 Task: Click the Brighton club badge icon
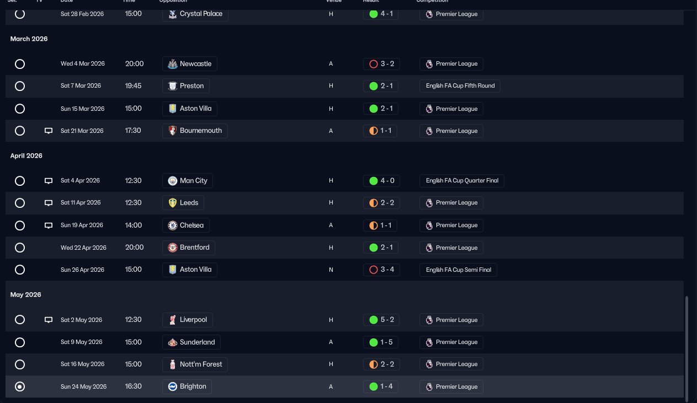click(172, 386)
